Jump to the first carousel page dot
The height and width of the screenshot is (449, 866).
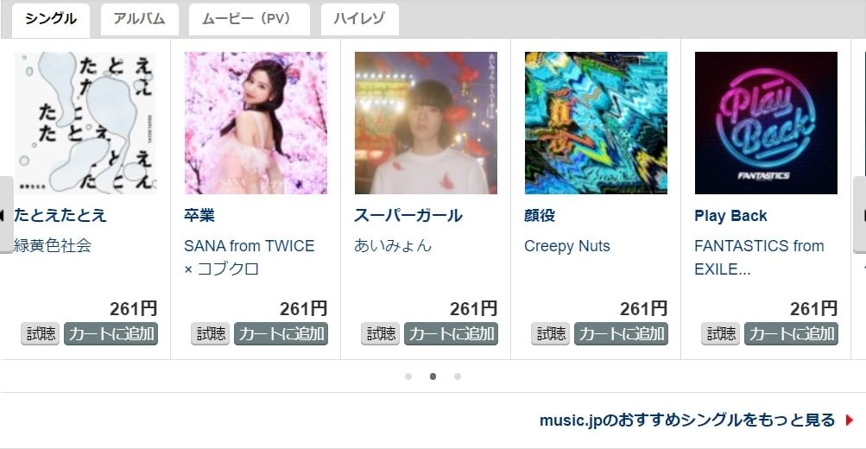click(x=408, y=376)
